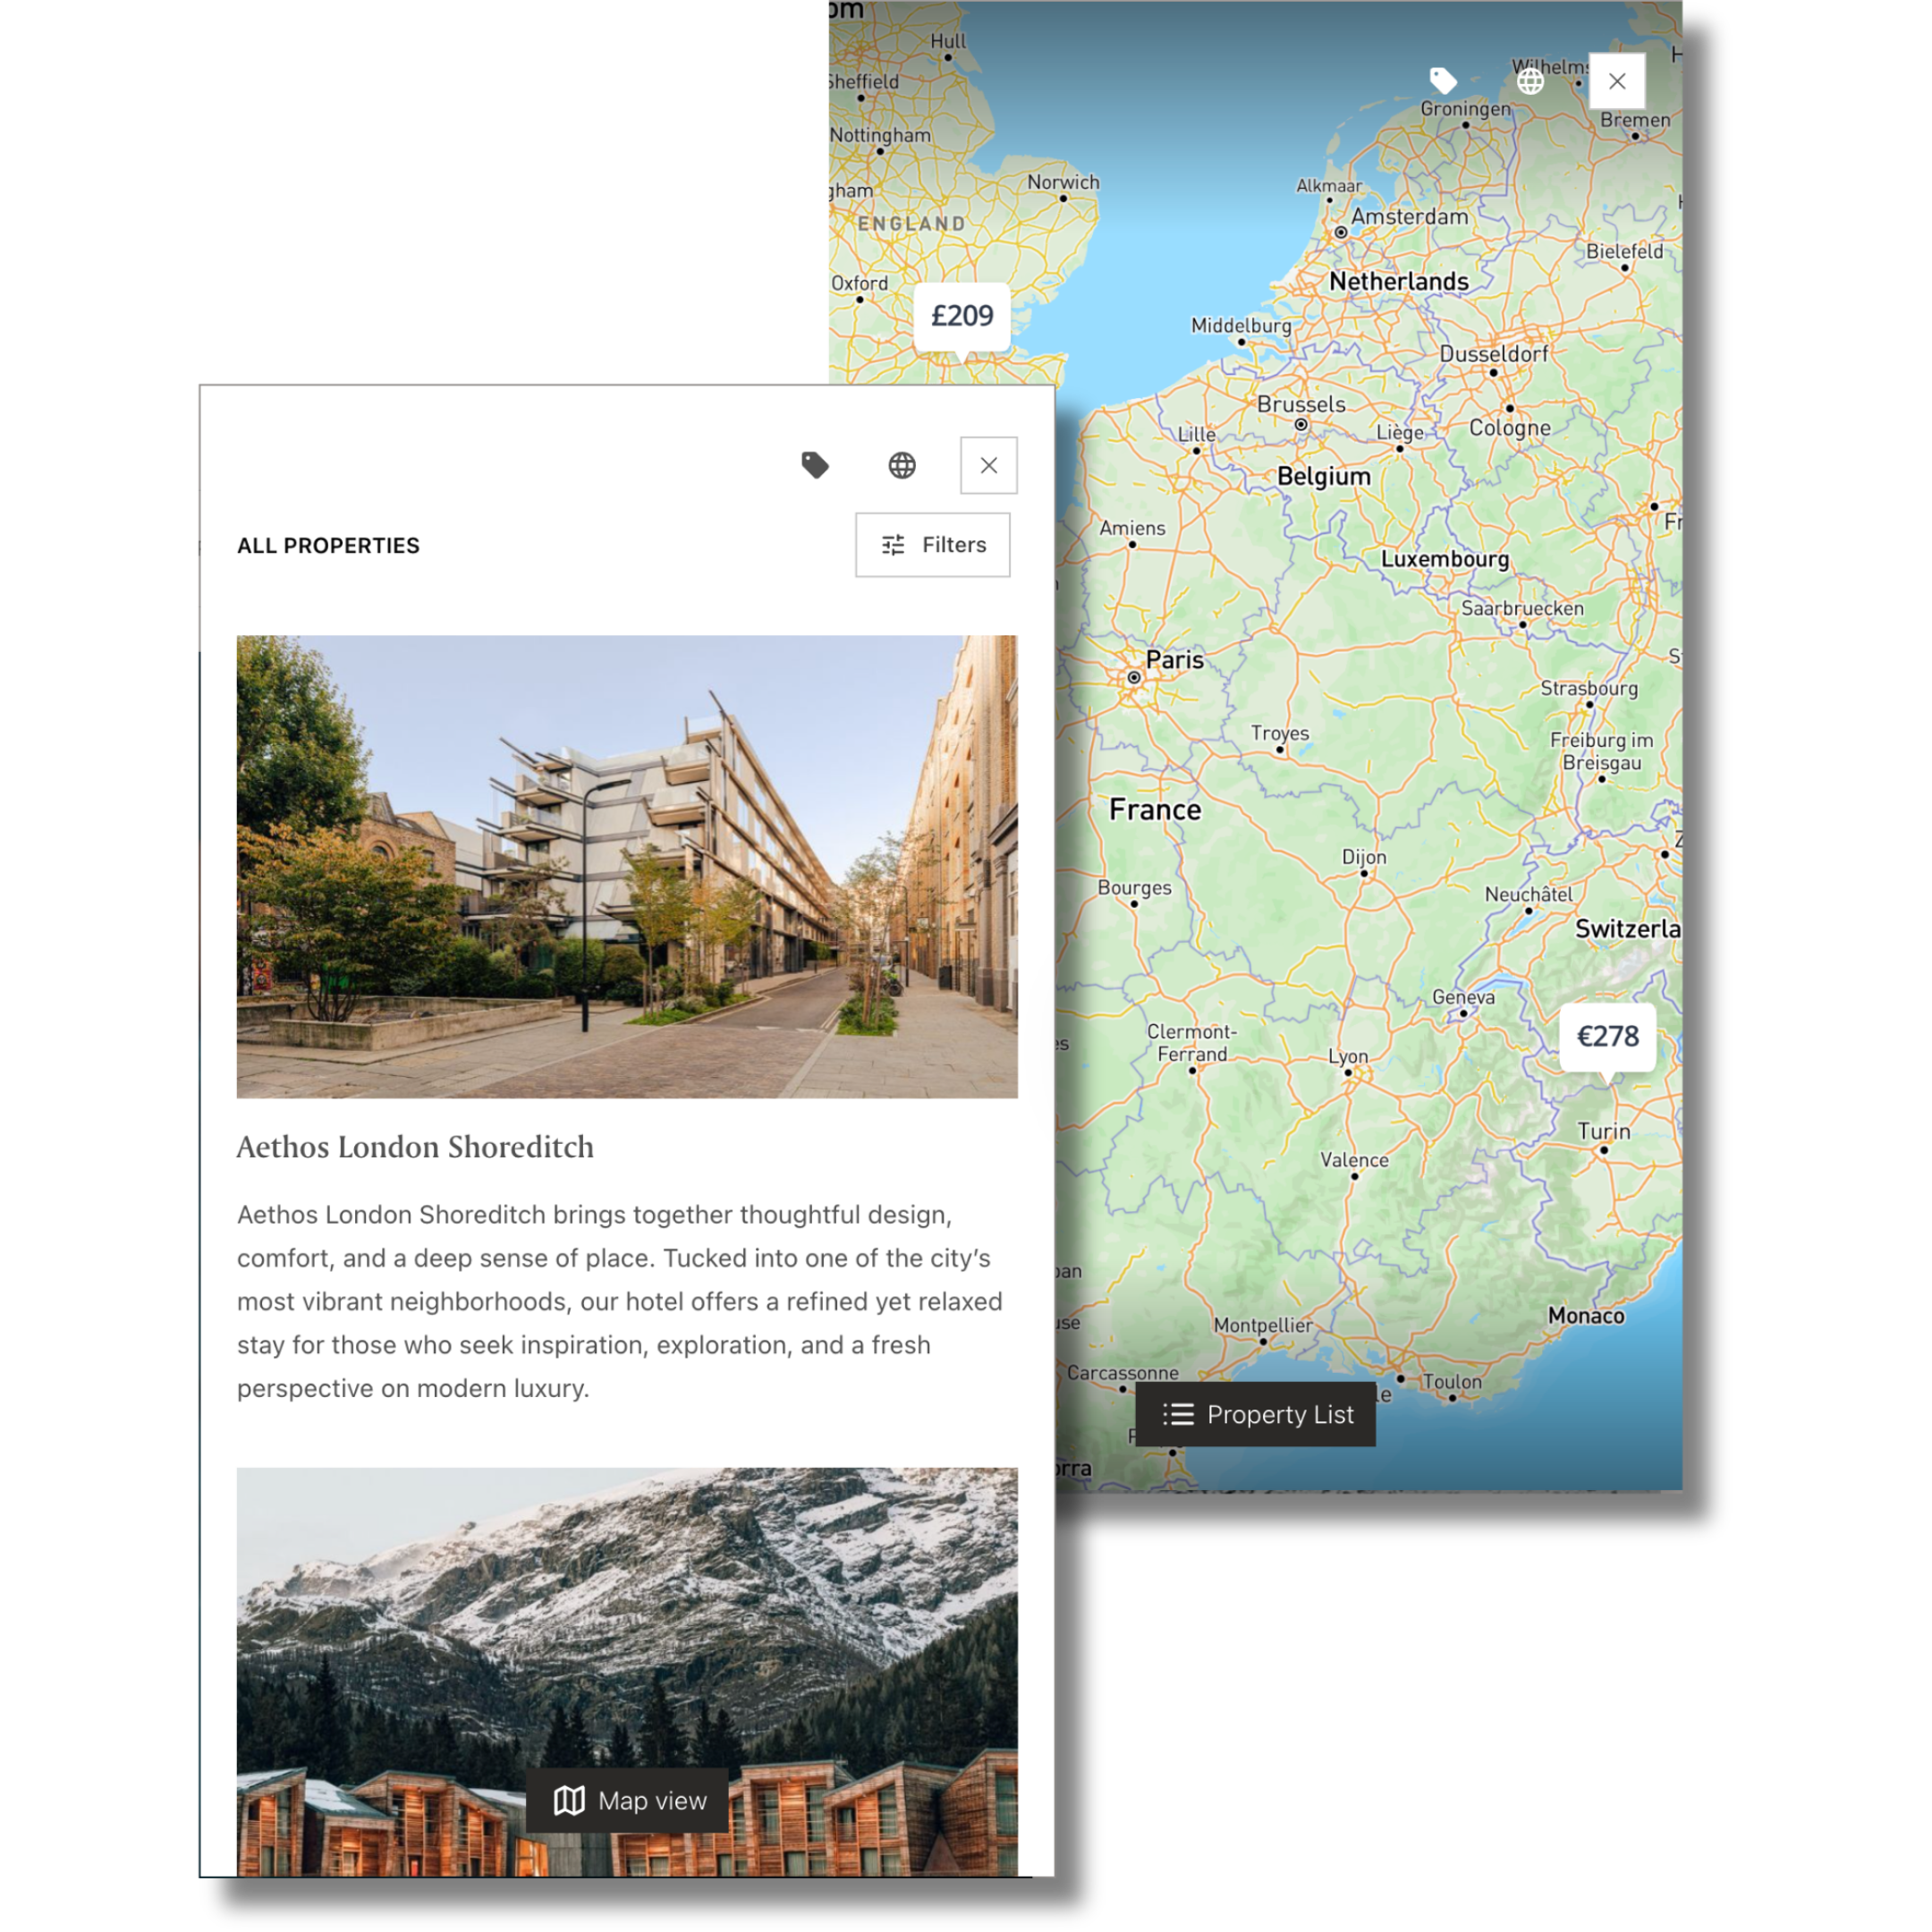Click the globe language icon in property panel
The width and height of the screenshot is (1932, 1932).
tap(902, 465)
